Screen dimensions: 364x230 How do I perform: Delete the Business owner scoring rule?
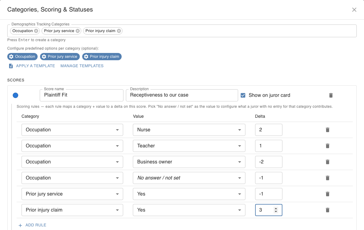point(328,162)
